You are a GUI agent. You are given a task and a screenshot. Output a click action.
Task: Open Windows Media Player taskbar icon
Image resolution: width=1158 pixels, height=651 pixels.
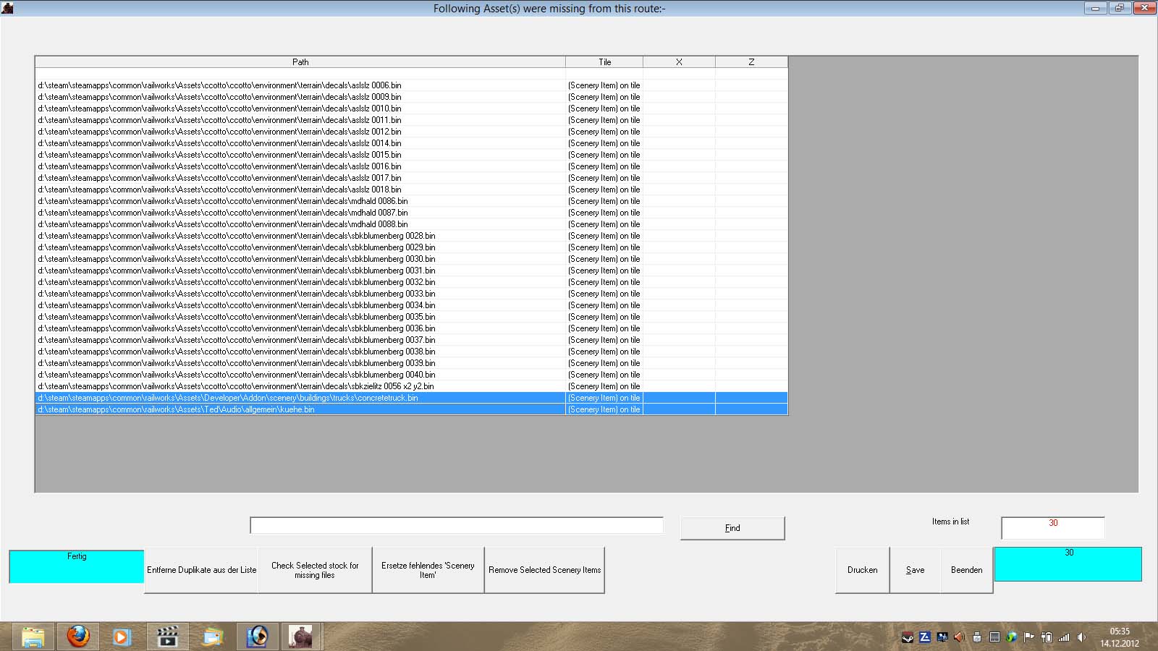tap(122, 637)
